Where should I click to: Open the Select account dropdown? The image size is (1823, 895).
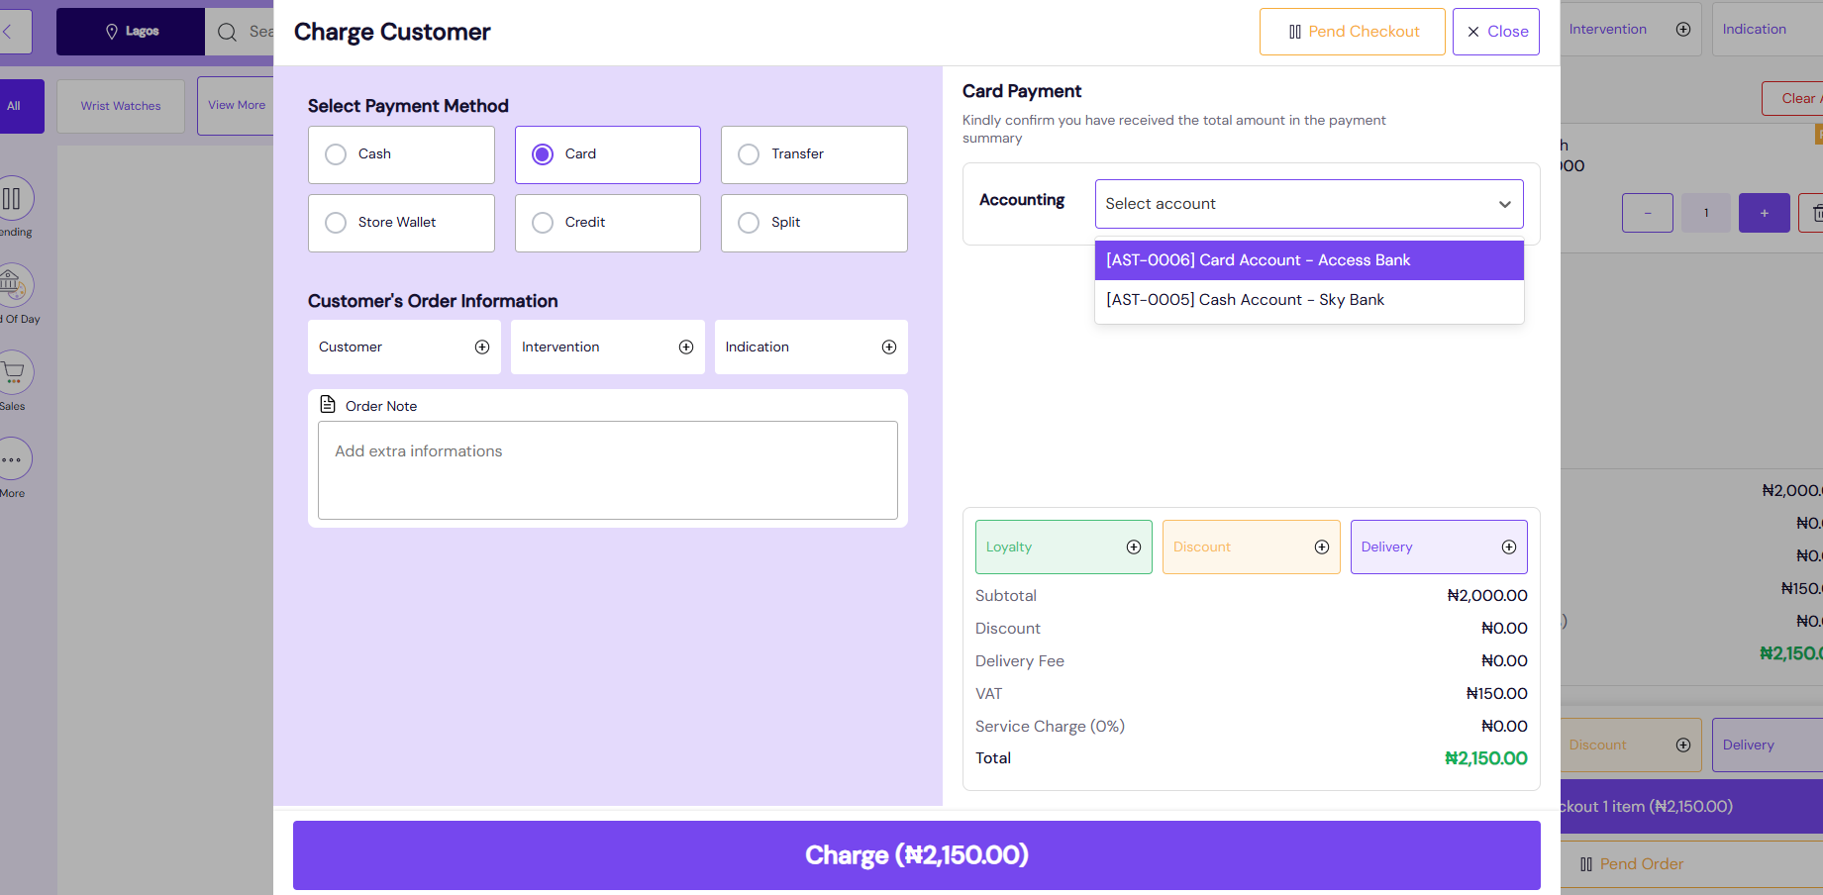click(x=1309, y=204)
